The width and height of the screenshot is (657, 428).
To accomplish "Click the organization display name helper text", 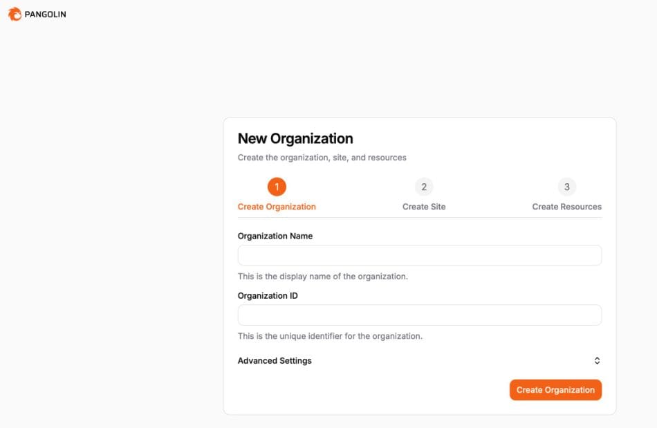I will (x=322, y=276).
